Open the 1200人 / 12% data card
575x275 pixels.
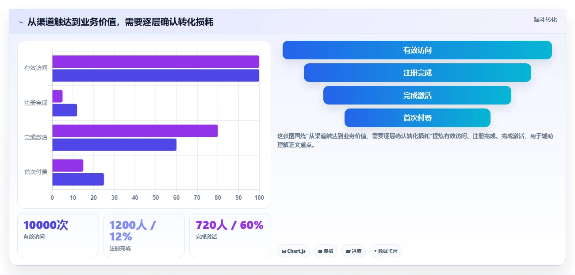(144, 235)
